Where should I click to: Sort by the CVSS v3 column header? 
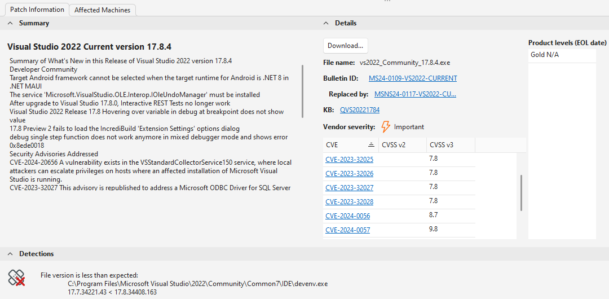451,145
